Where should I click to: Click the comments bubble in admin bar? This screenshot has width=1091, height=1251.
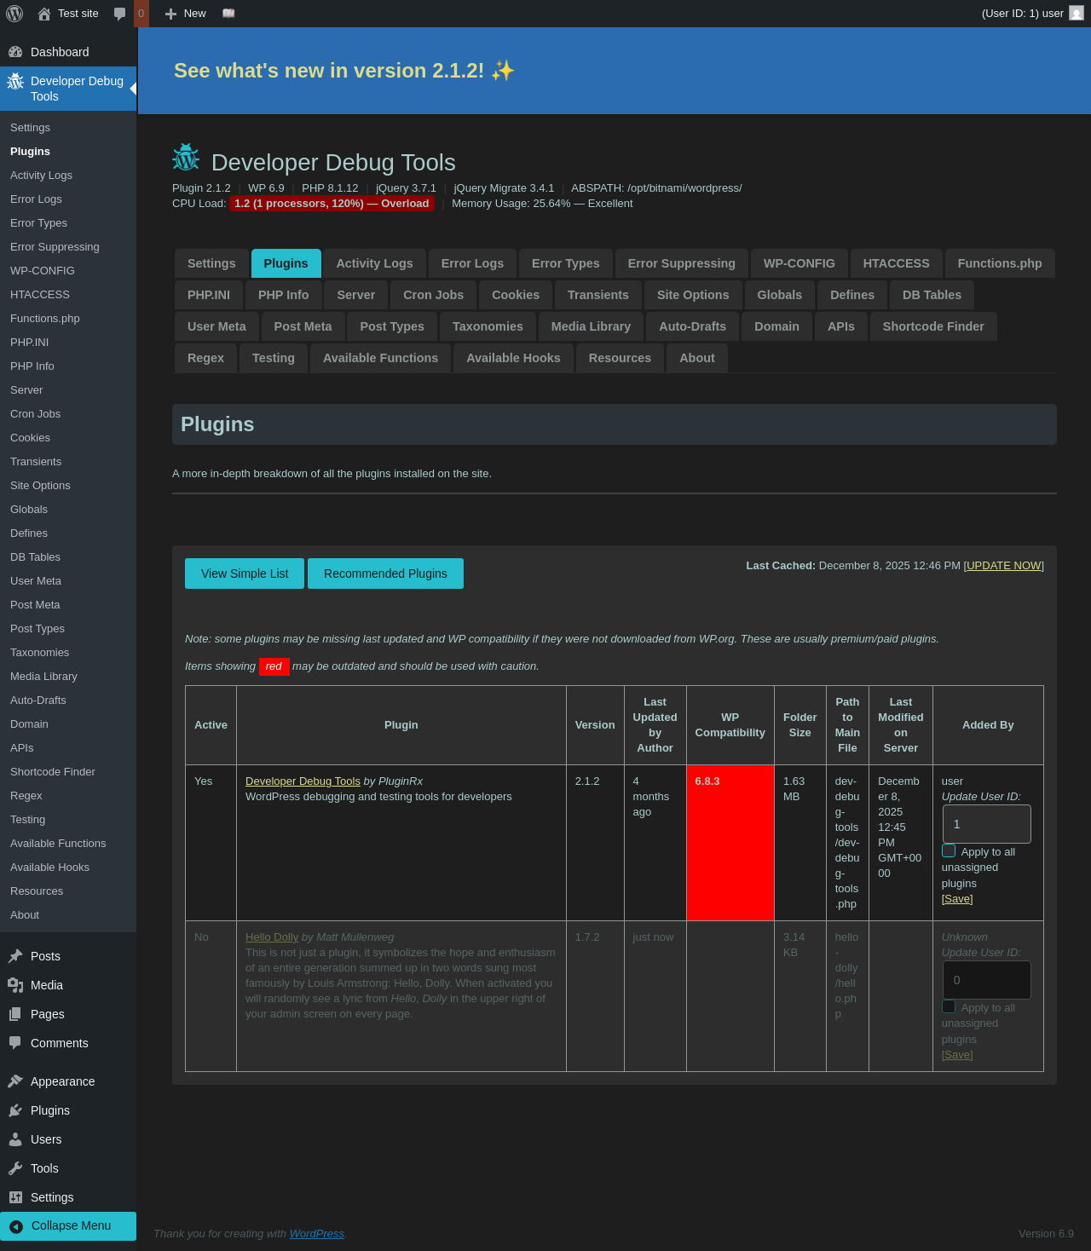pyautogui.click(x=120, y=14)
